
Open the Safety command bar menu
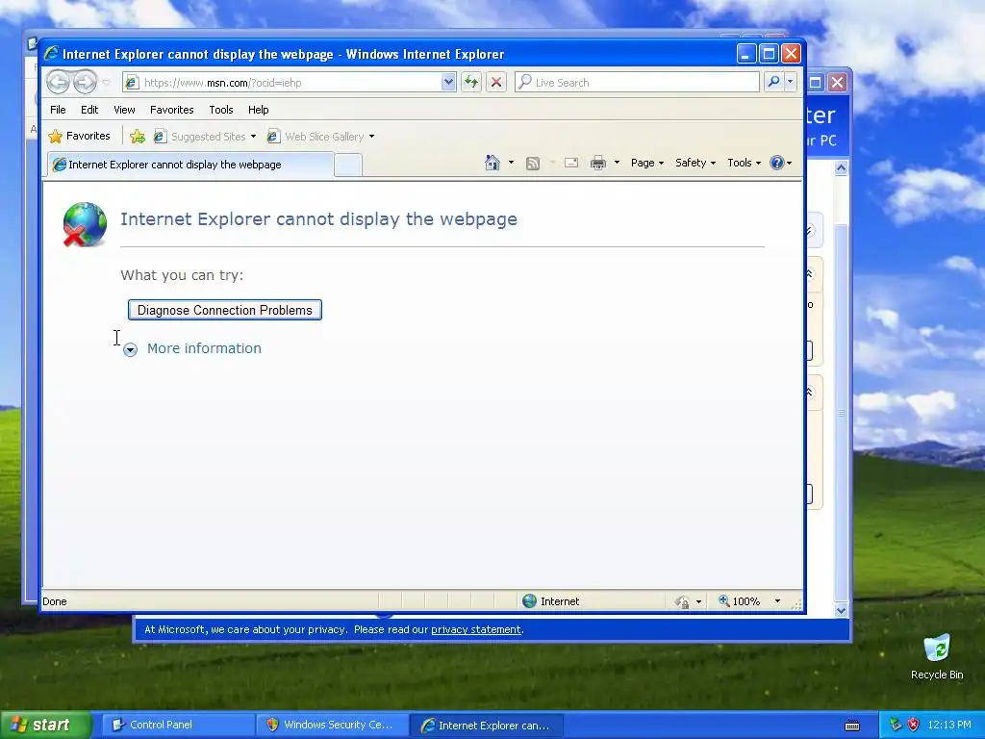point(695,163)
